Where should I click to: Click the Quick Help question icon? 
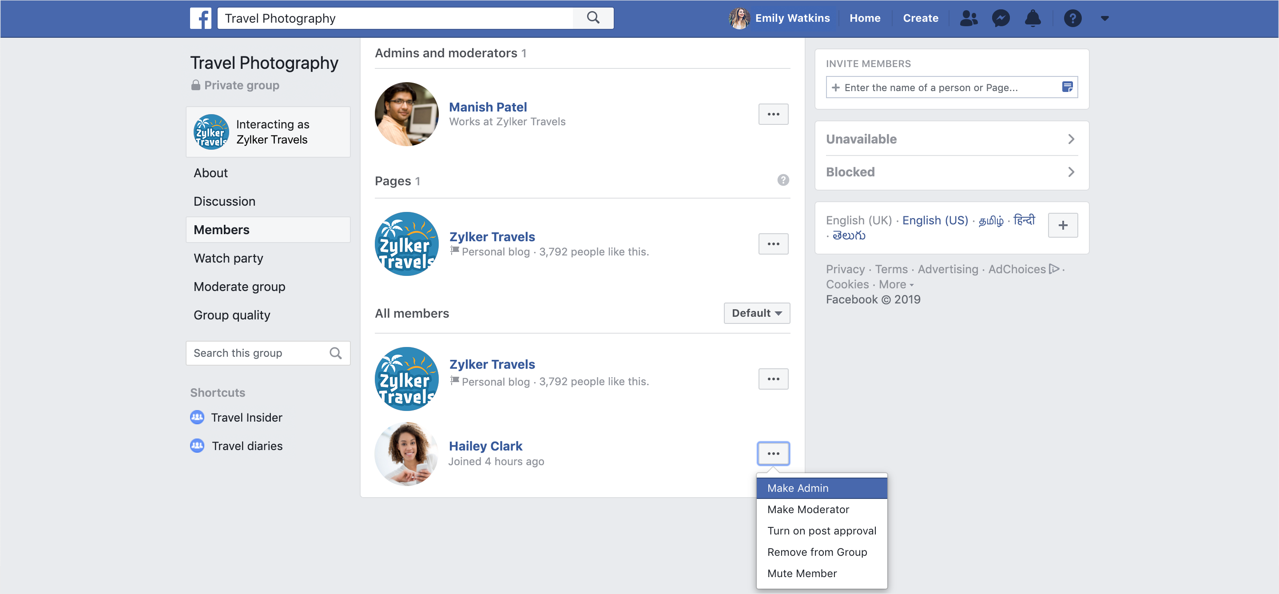1072,18
